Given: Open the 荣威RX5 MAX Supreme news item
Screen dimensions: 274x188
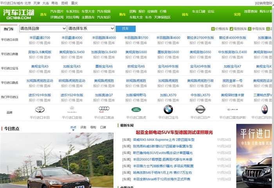Looking at the screenshot, I should pyautogui.click(x=164, y=140).
